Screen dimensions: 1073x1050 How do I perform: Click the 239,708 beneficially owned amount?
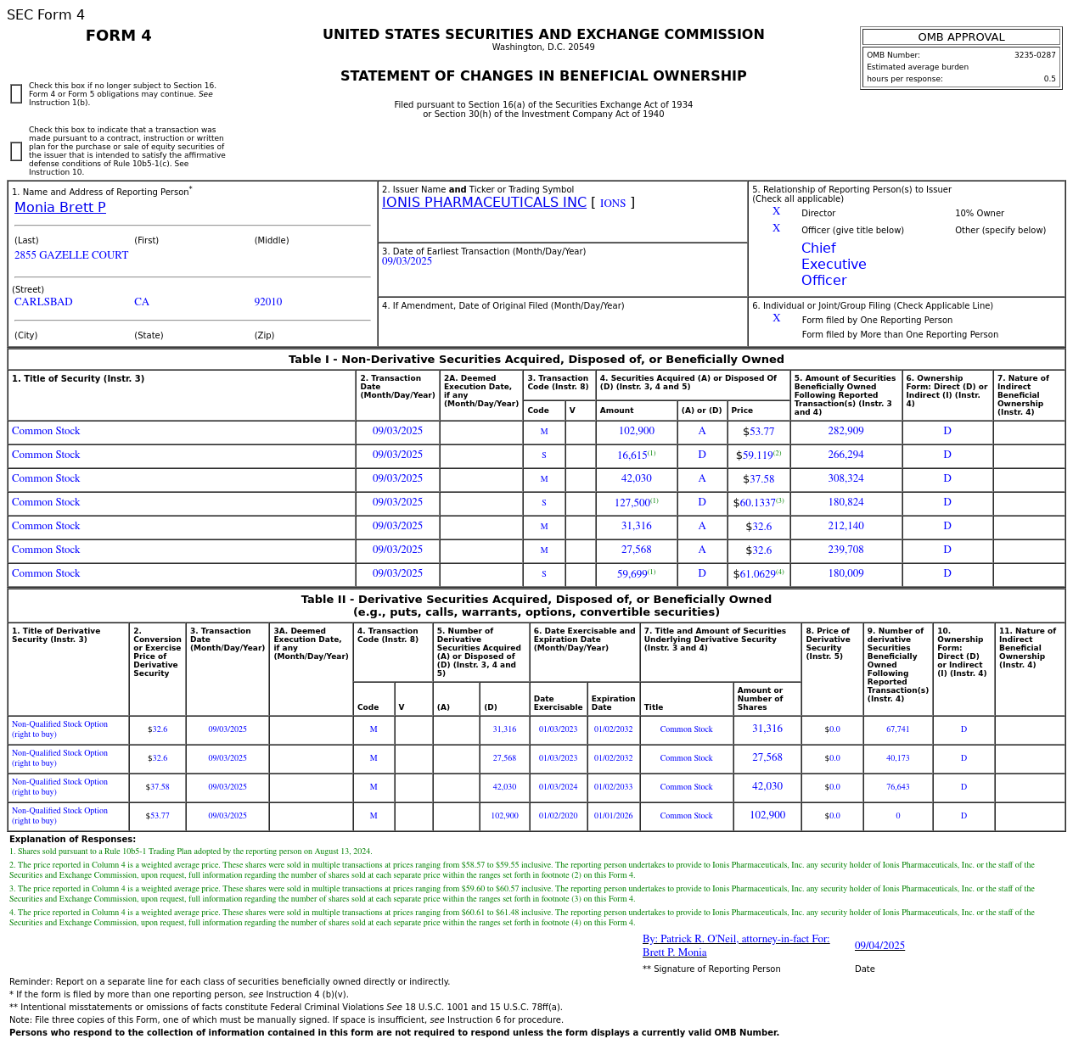point(845,550)
